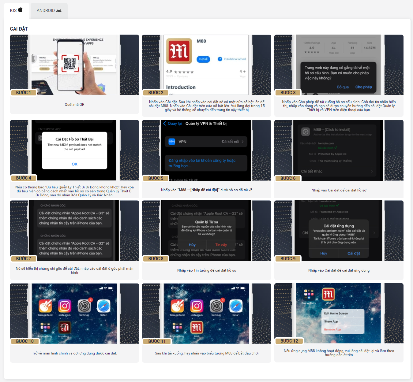Click Instagram icon in step 11 image
This screenshot has width=413, height=382.
[197, 306]
